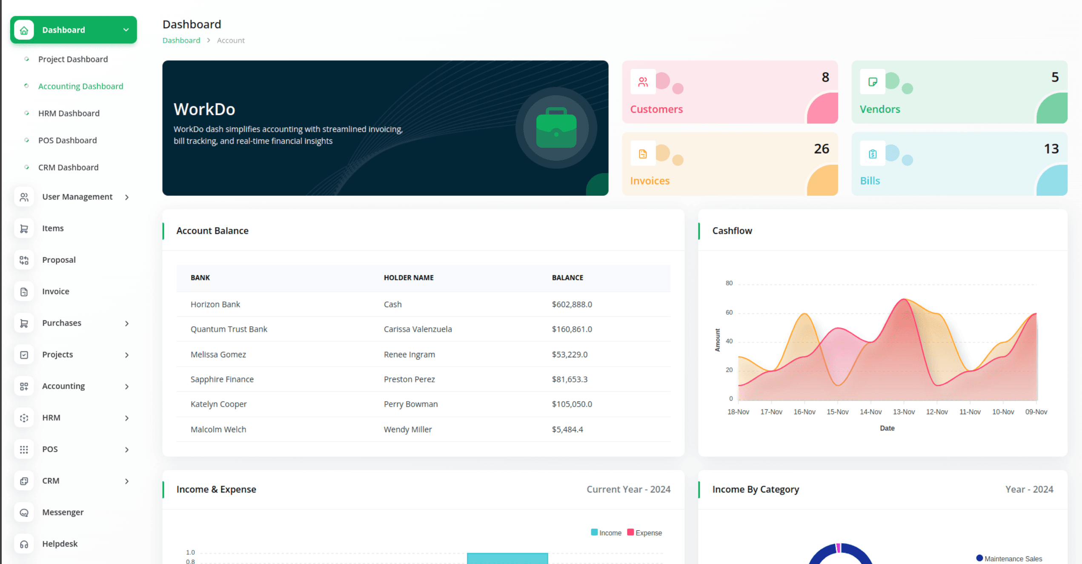Open the Proposal section via its icon
Viewport: 1082px width, 564px height.
(x=24, y=259)
